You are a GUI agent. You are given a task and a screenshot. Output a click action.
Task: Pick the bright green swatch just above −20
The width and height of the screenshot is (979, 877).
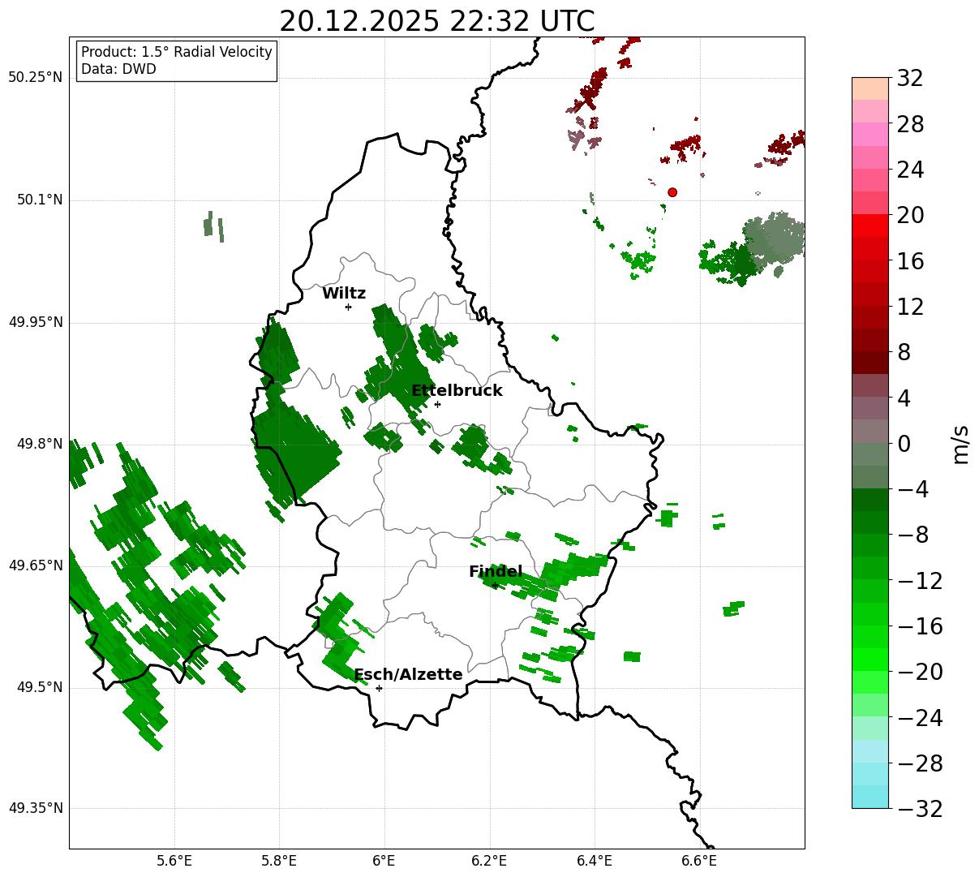pyautogui.click(x=870, y=660)
